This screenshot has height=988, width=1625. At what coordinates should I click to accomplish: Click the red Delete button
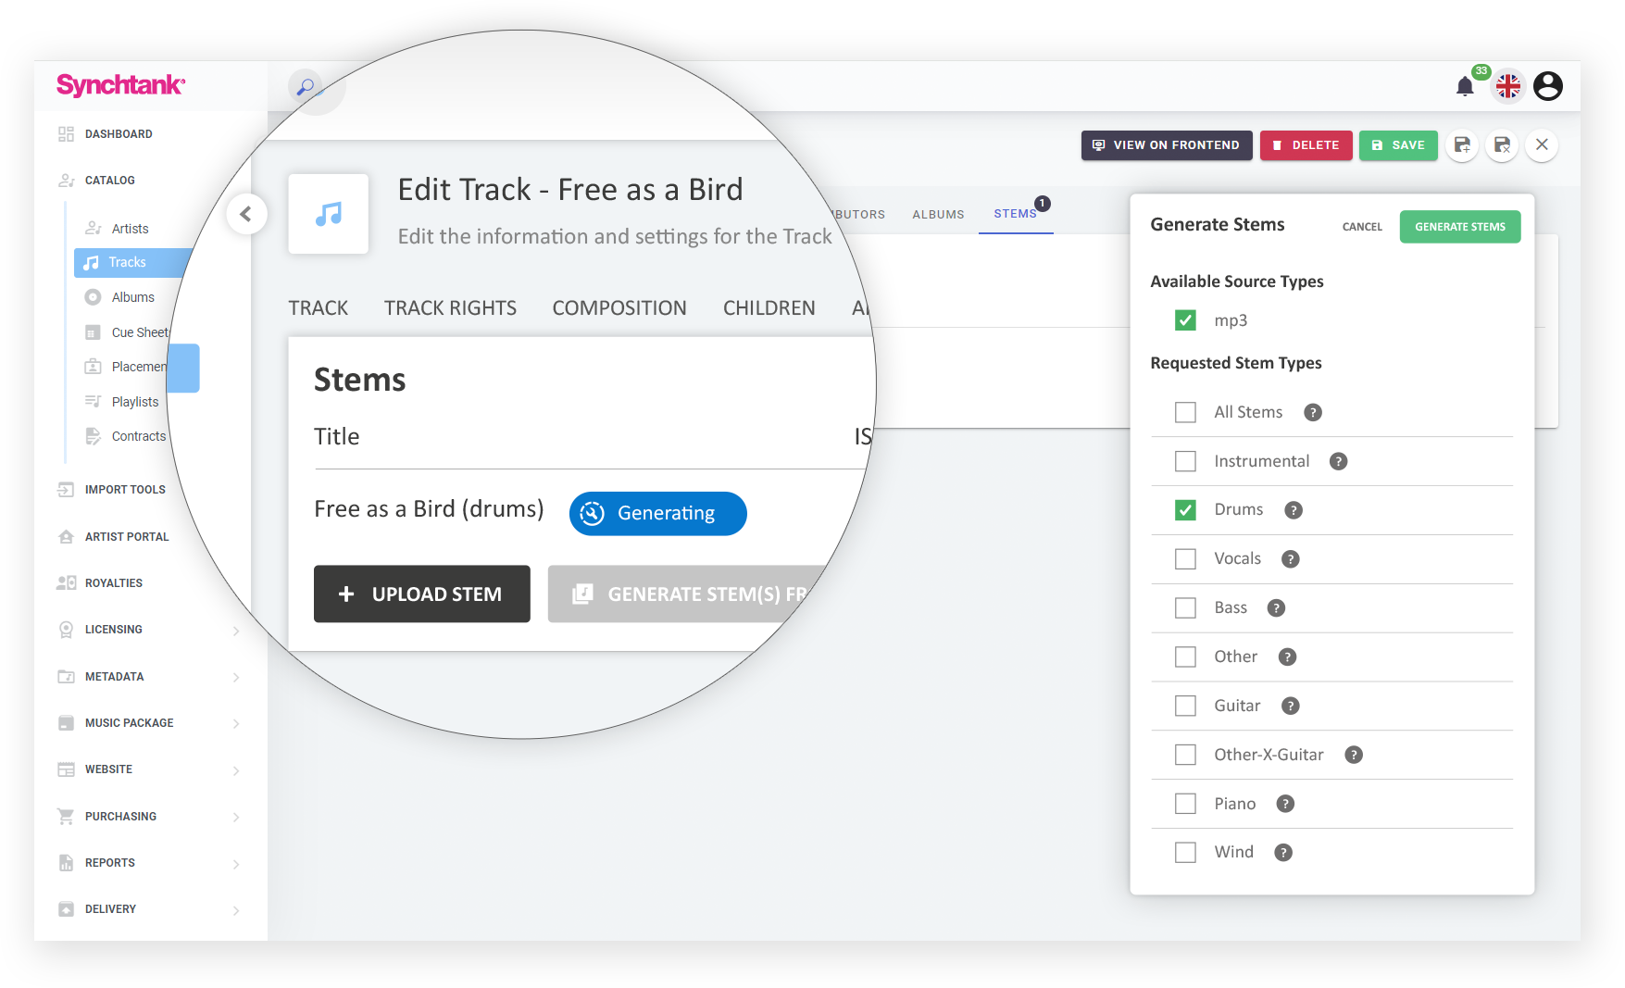(x=1306, y=145)
